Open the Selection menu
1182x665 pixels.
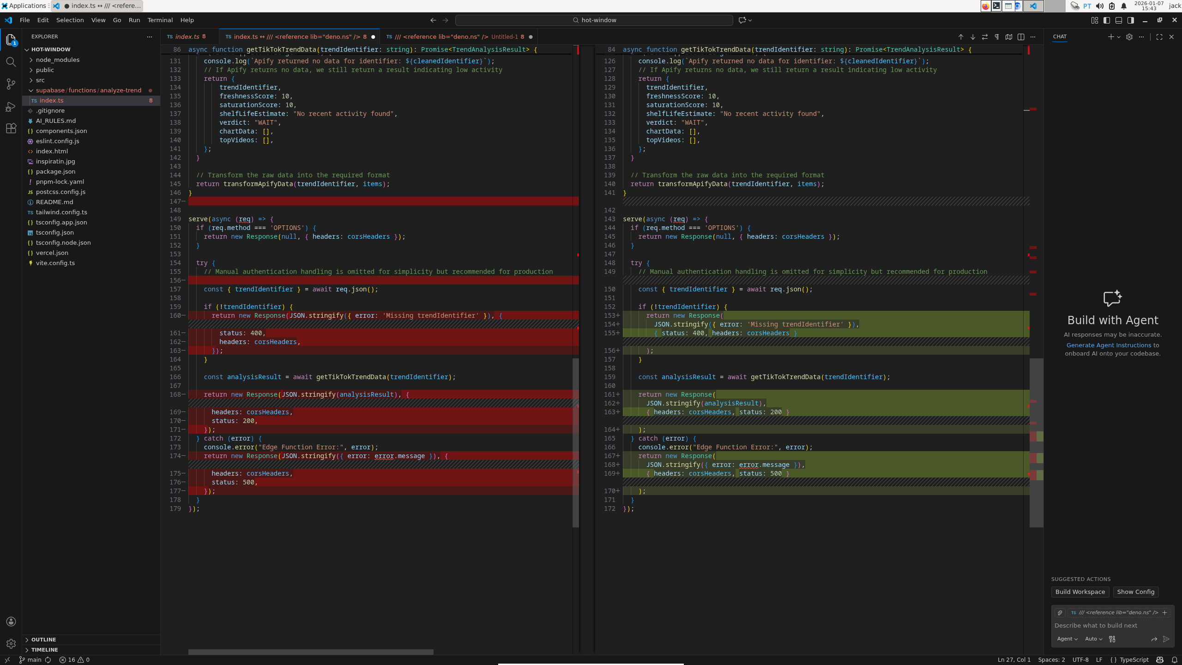(70, 20)
